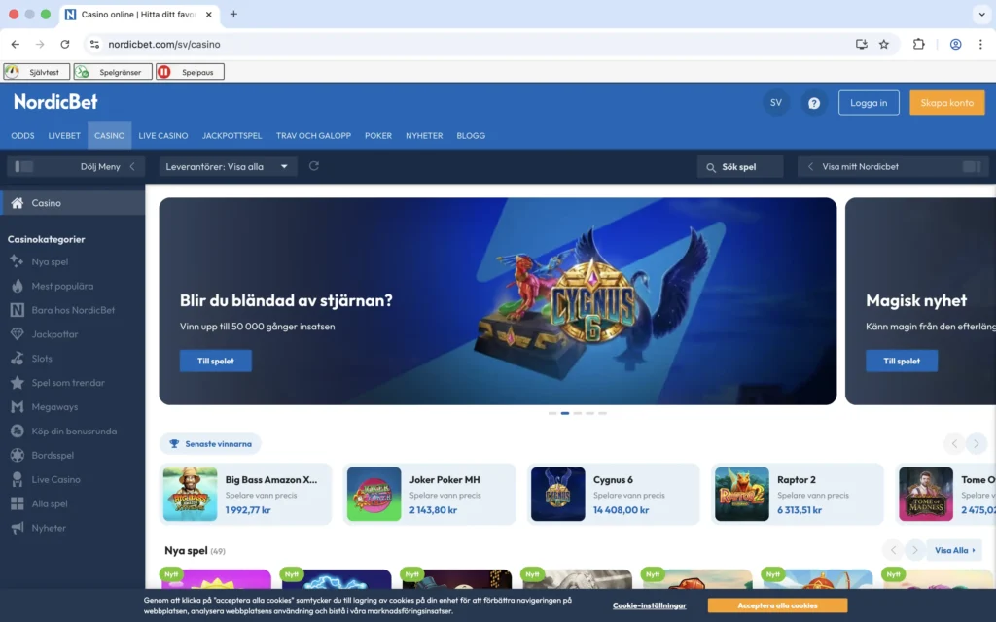Select the second carousel indicator dot
Image resolution: width=996 pixels, height=622 pixels.
tap(565, 412)
